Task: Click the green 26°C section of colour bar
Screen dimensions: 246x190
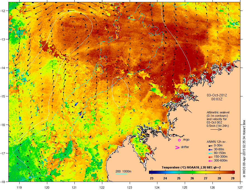Action: click(192, 172)
